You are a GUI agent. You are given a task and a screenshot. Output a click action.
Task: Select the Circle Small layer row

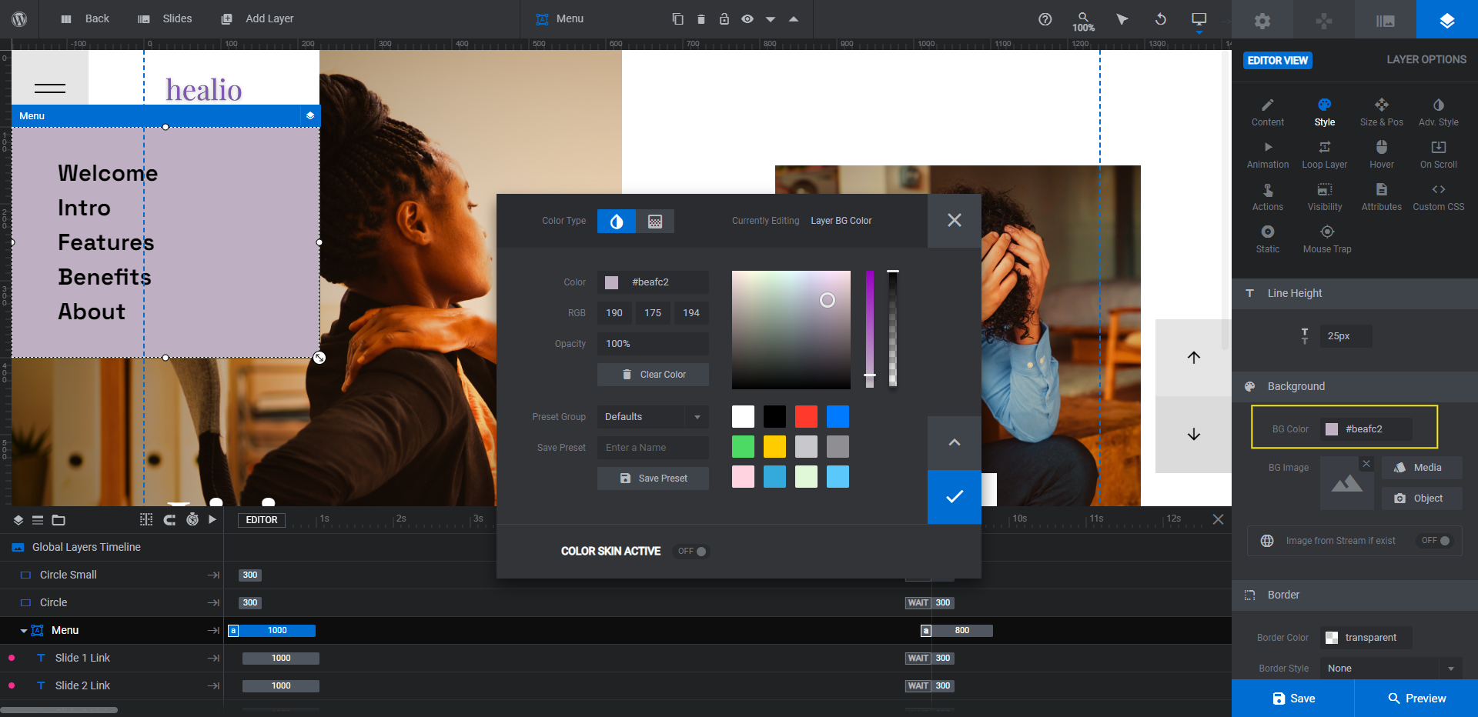pos(112,575)
